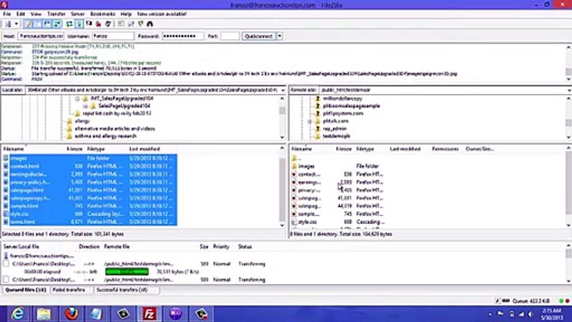Image resolution: width=572 pixels, height=322 pixels.
Task: Open the Local site path dropdown
Action: [x=282, y=90]
